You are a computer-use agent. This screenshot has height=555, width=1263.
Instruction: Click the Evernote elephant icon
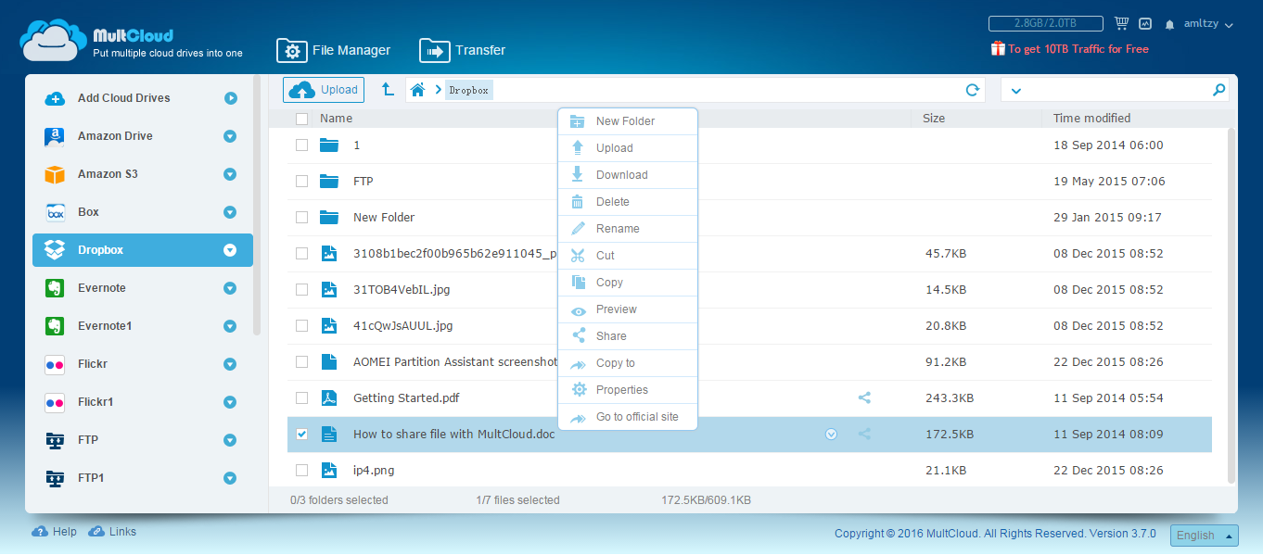55,288
